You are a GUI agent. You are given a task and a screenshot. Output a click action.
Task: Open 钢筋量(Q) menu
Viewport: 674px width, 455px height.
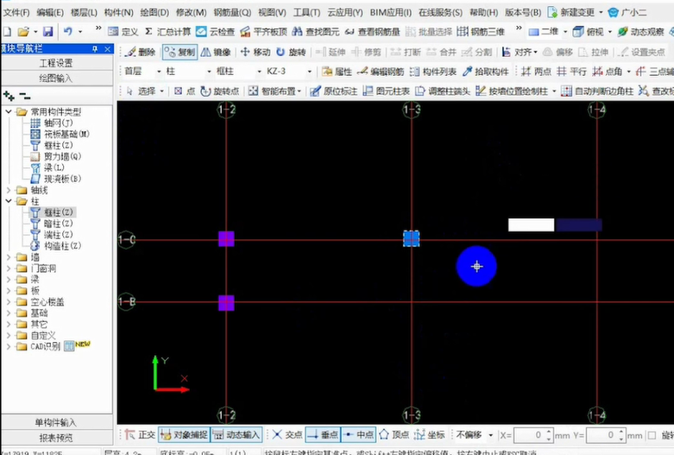232,12
